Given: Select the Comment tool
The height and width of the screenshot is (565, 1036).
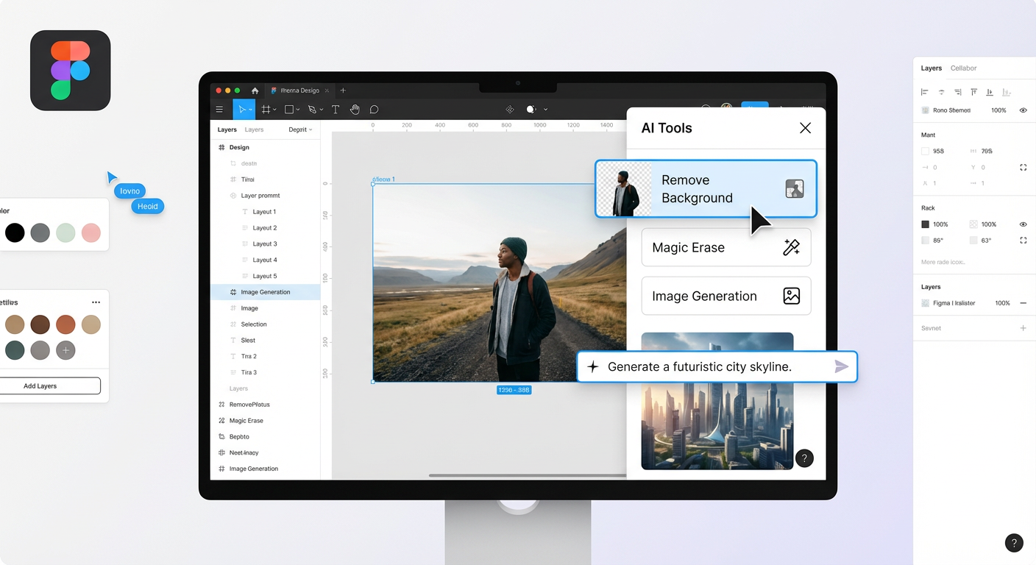Looking at the screenshot, I should point(374,110).
